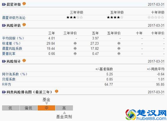Click the three-year average return value 4.01
167x121 pixels.
[x=52, y=38]
